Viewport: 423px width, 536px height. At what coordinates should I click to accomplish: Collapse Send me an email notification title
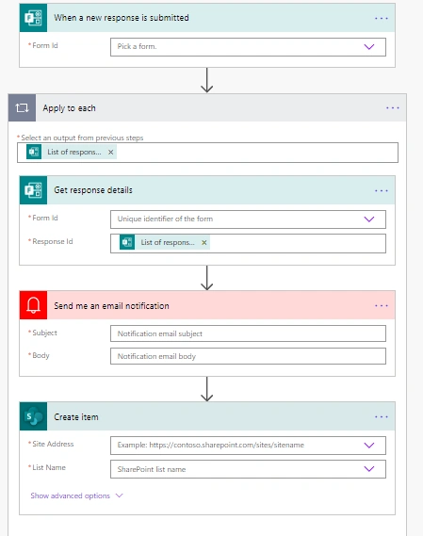tap(111, 305)
